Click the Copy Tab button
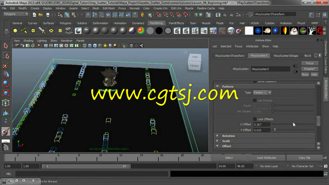Image resolution: width=329 pixels, height=185 pixels. pos(304,158)
